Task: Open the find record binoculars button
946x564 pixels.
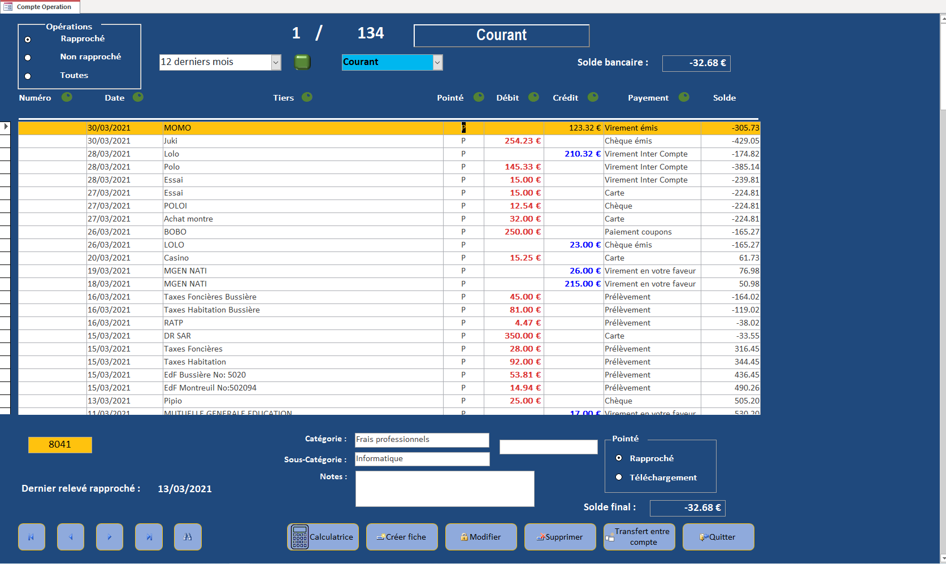Action: pos(188,537)
